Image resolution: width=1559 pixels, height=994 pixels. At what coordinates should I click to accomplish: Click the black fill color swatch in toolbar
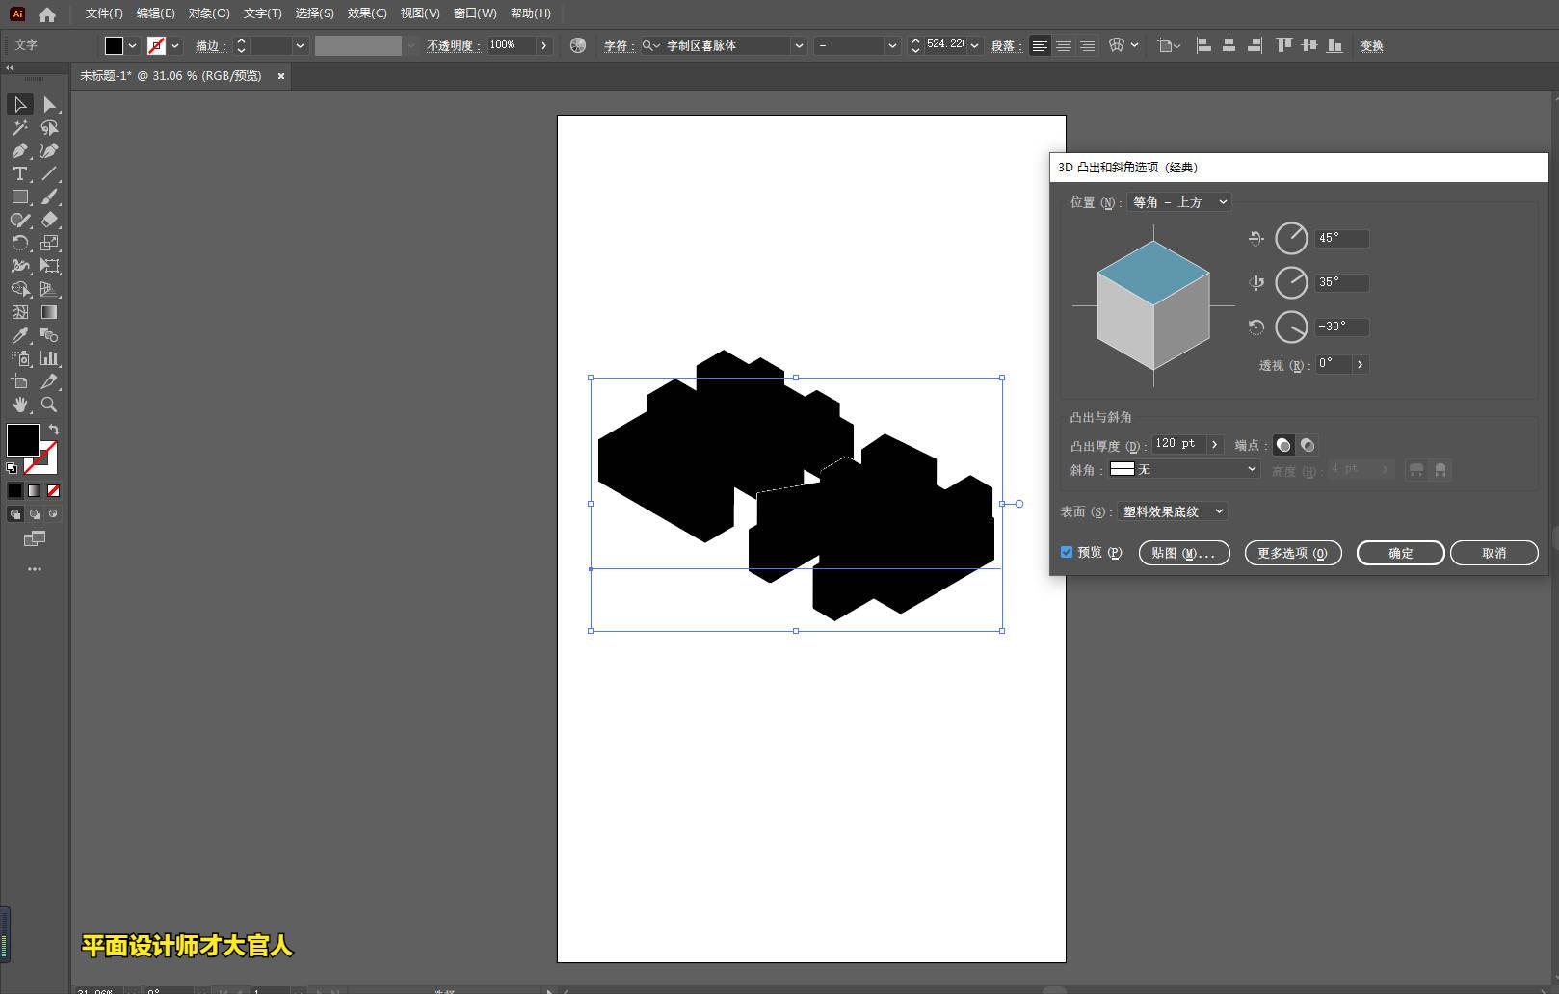23,440
